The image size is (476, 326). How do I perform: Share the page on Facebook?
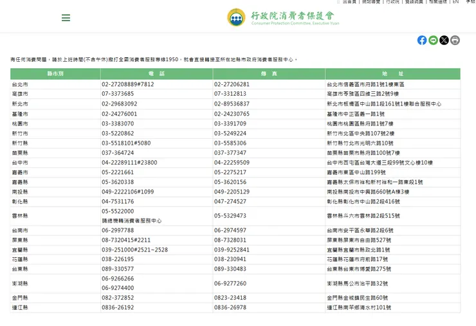tap(422, 40)
